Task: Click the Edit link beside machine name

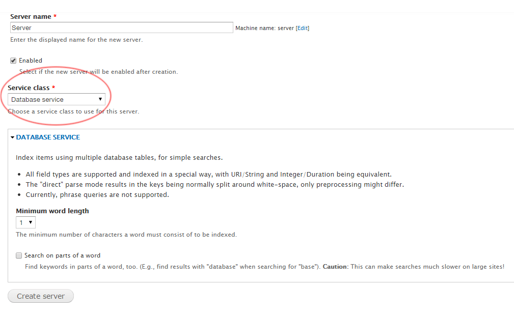Action: tap(302, 28)
